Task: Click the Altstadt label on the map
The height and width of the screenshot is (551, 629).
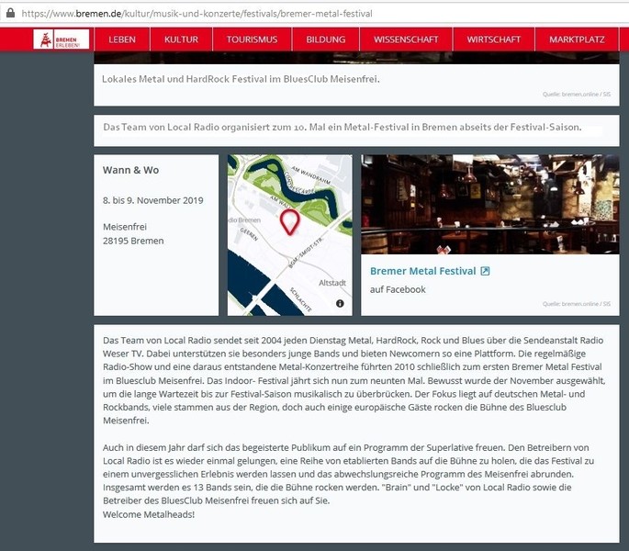Action: 332,283
